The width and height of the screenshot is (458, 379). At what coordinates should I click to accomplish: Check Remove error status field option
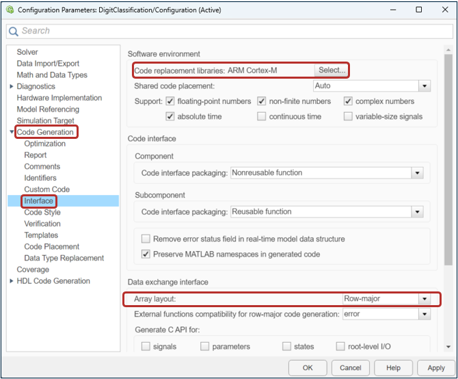click(146, 239)
